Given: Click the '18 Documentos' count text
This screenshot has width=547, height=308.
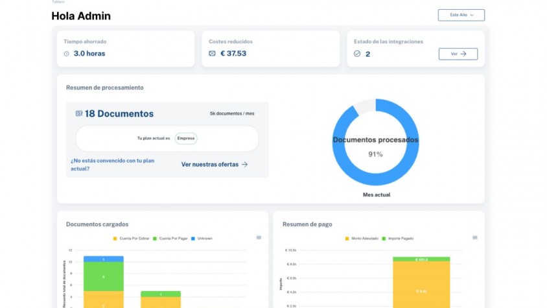Looking at the screenshot, I should click(119, 113).
